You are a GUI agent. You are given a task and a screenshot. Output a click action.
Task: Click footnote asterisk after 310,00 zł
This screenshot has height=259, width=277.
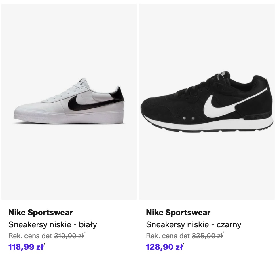85,233
